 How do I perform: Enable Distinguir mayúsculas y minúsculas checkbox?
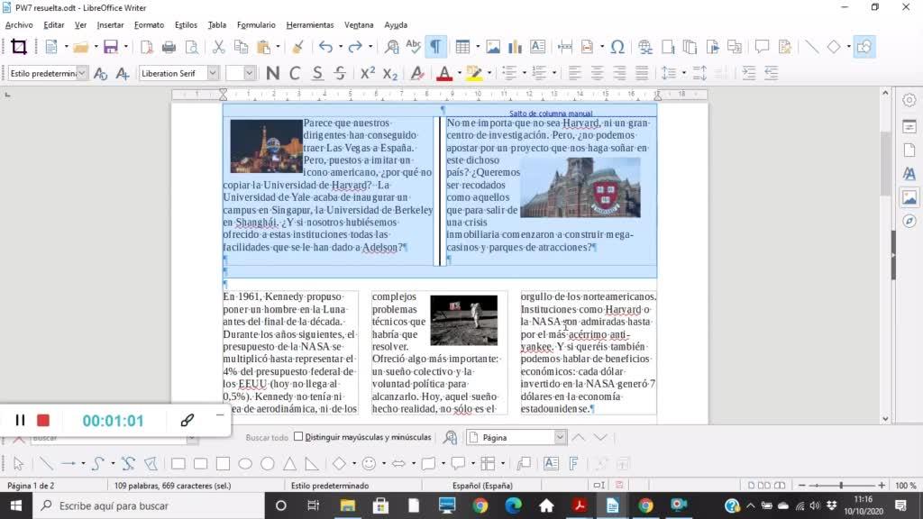pyautogui.click(x=298, y=438)
